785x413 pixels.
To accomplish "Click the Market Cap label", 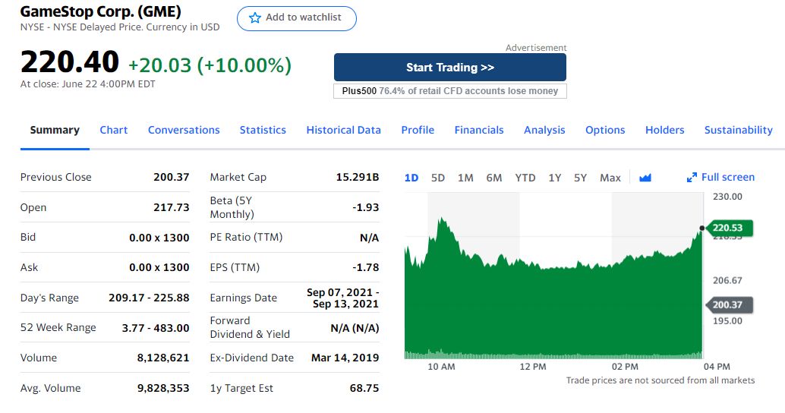I will (238, 177).
